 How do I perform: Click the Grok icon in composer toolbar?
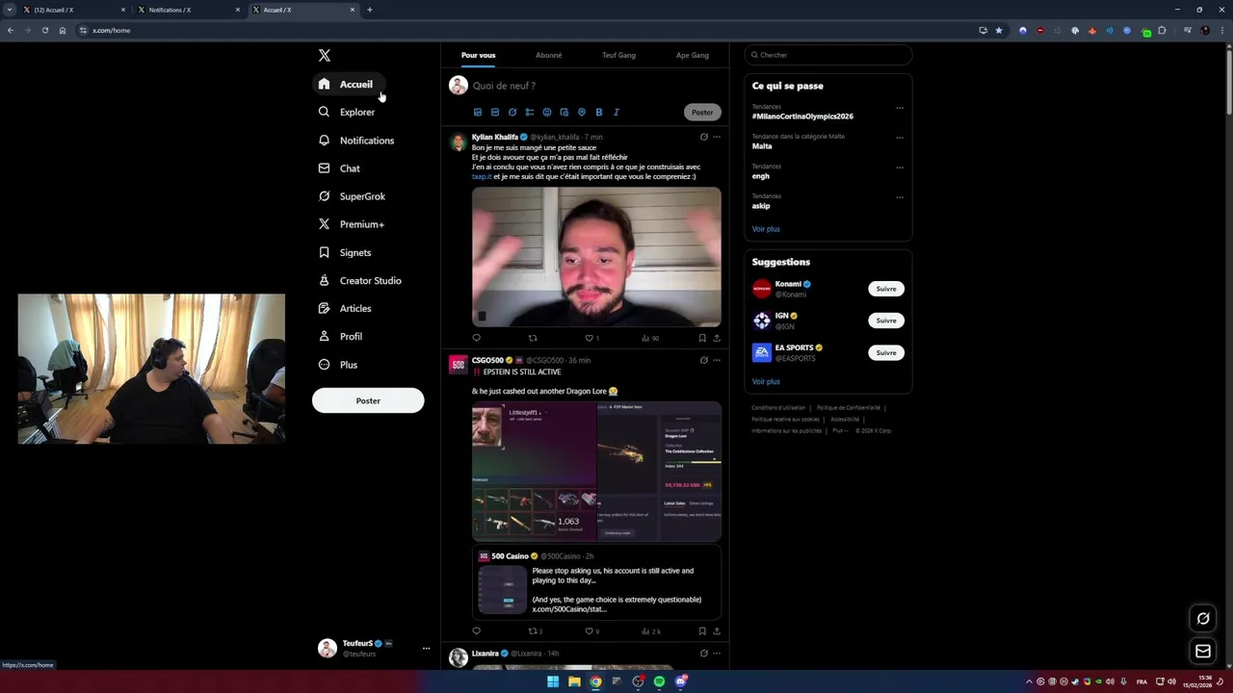(512, 112)
